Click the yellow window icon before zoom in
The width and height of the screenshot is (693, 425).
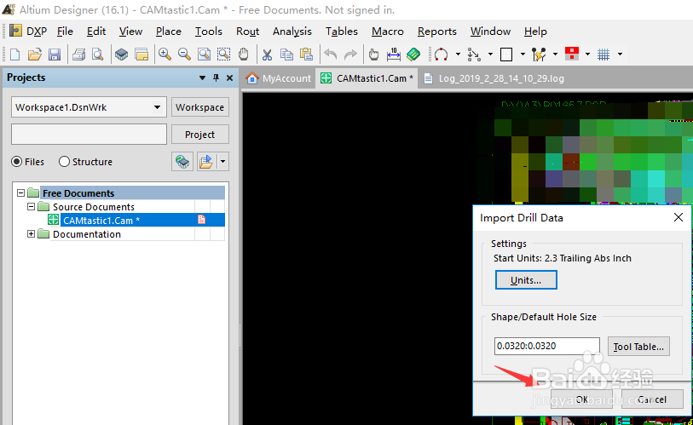[141, 55]
